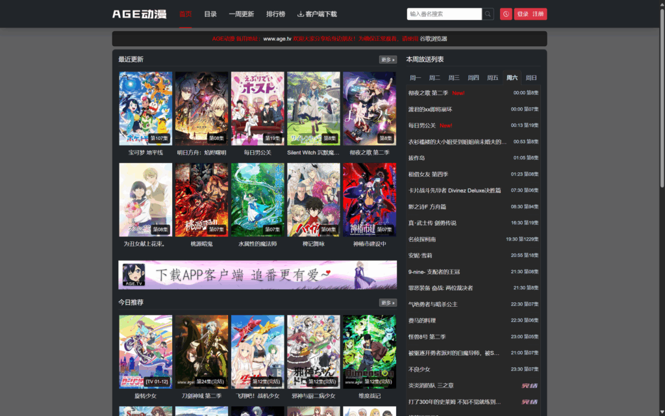
Task: Open the 维度战记 poster thumbnail
Action: pos(370,352)
